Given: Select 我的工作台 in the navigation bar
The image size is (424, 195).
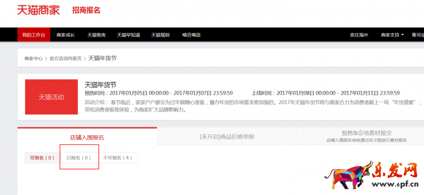Looking at the screenshot, I should 34,35.
